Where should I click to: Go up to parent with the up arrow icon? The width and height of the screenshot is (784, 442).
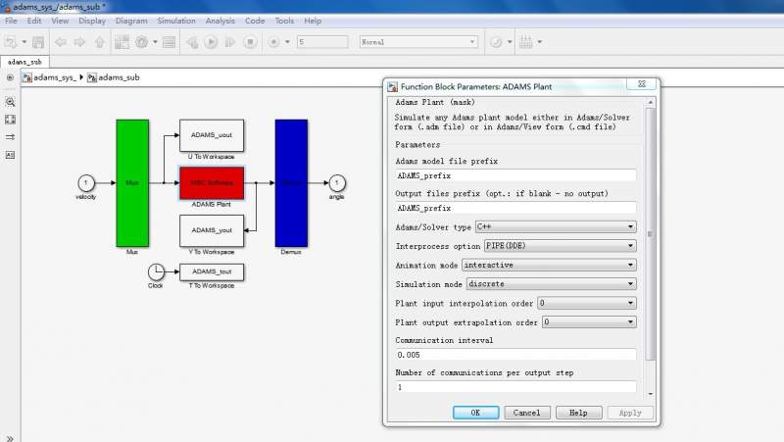click(x=100, y=42)
